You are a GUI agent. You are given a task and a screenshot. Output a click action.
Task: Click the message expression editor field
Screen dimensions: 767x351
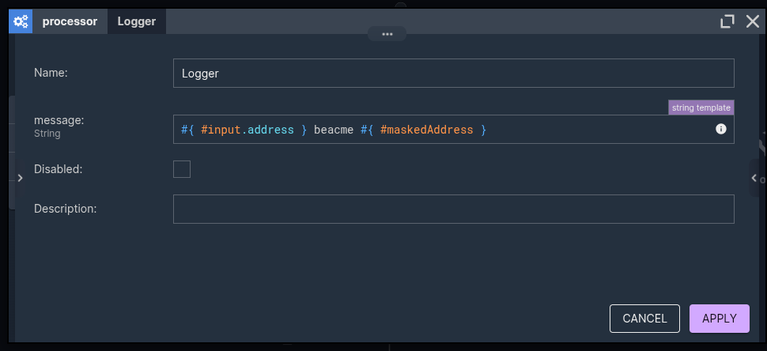point(453,130)
